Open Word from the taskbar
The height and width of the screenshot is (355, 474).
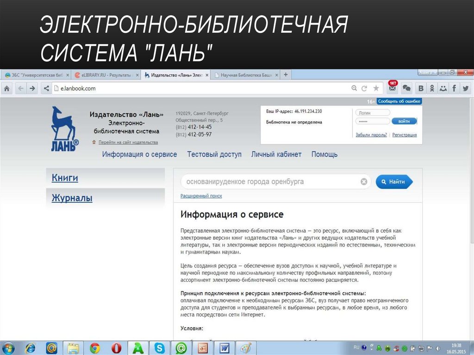tap(225, 348)
